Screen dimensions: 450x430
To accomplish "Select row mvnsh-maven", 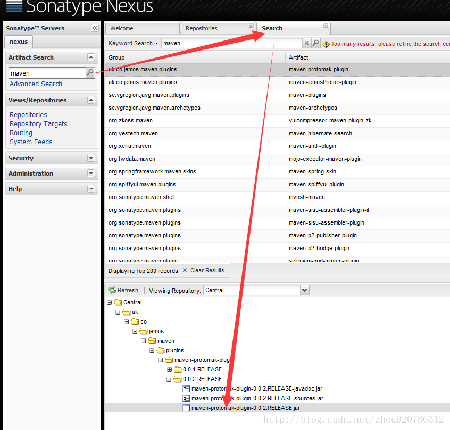I will pos(277,197).
